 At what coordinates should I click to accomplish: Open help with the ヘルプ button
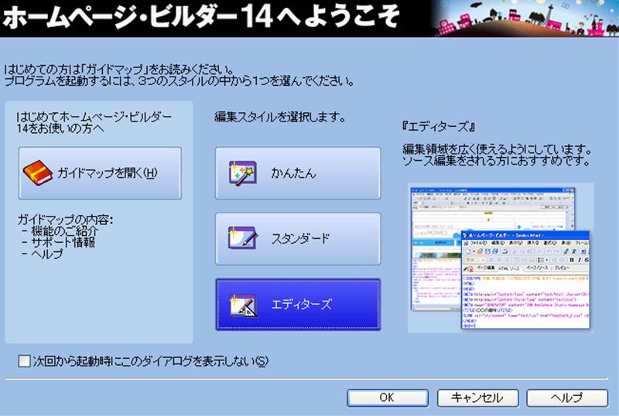point(567,398)
